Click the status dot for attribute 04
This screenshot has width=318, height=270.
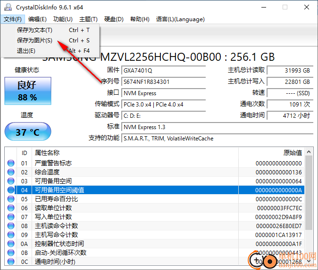11,190
